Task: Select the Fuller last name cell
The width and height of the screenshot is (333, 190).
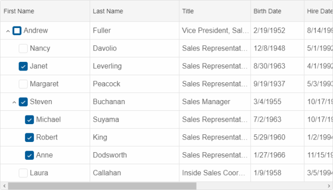Action: coord(134,31)
